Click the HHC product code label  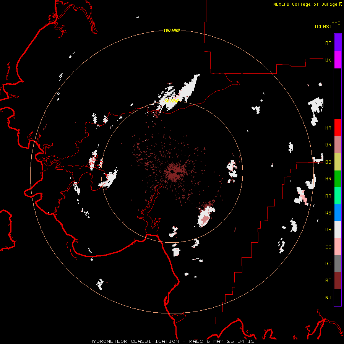click(336, 23)
